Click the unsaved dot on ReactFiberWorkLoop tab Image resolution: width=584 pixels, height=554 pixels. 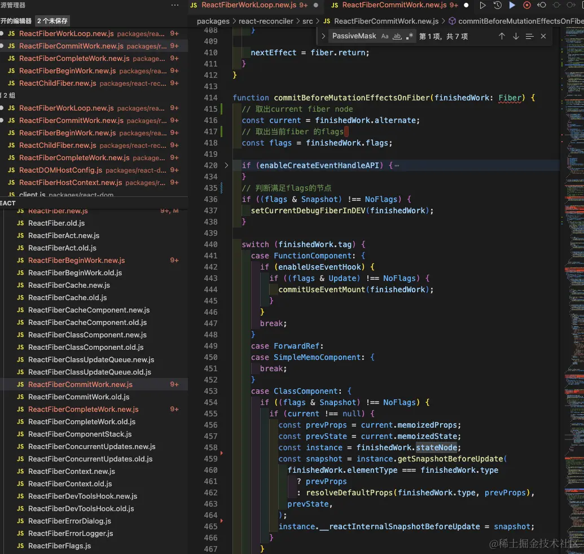(316, 5)
